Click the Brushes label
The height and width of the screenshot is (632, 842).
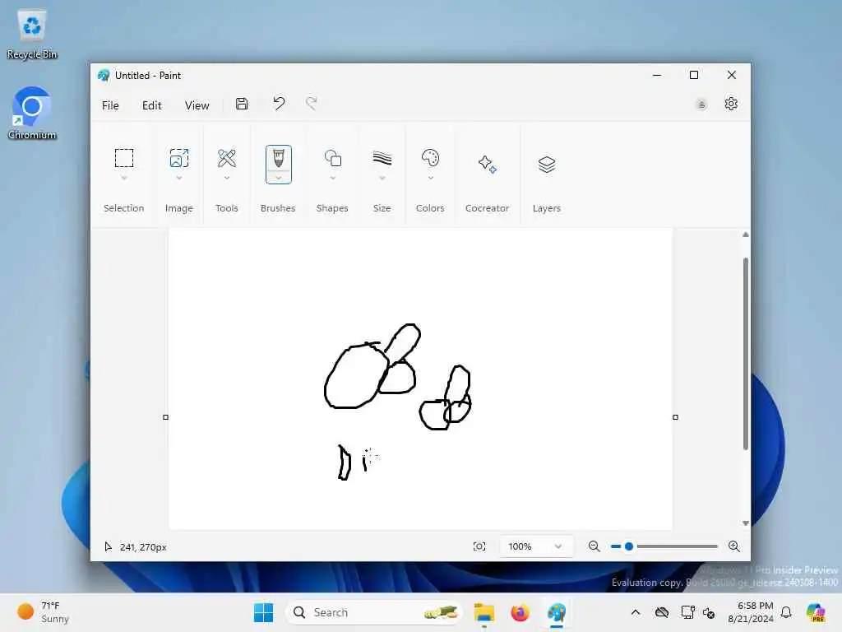[278, 208]
